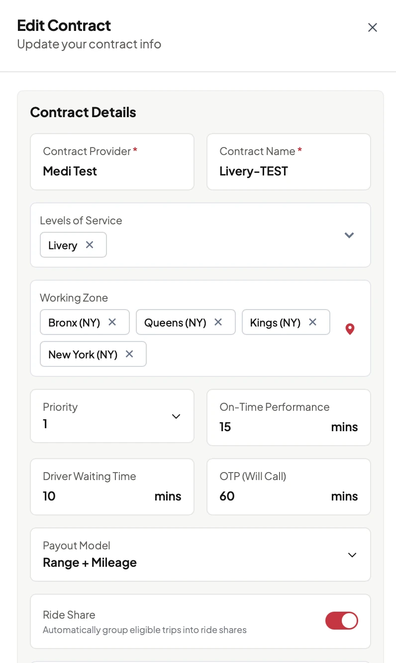The image size is (396, 663).
Task: Click the ride share description text
Action: (x=145, y=630)
